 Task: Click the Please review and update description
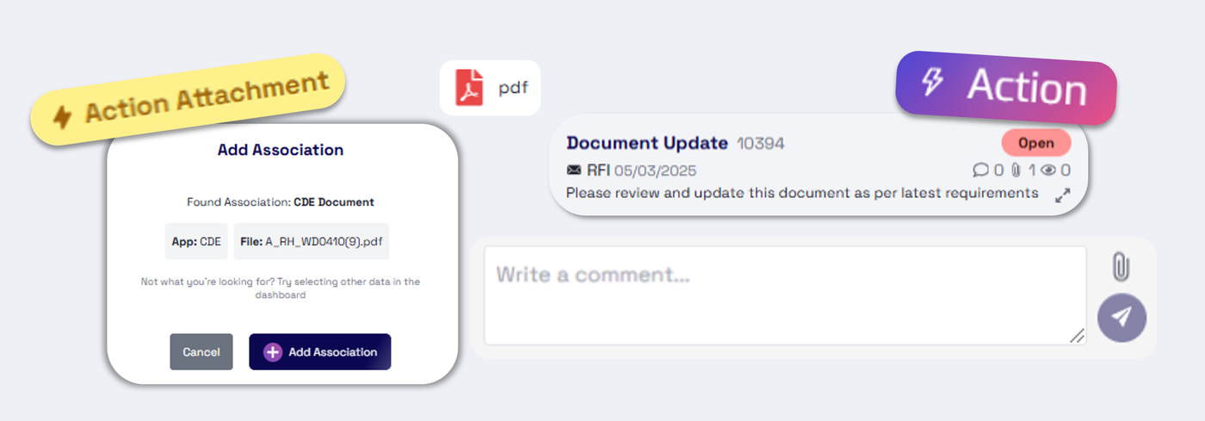802,193
